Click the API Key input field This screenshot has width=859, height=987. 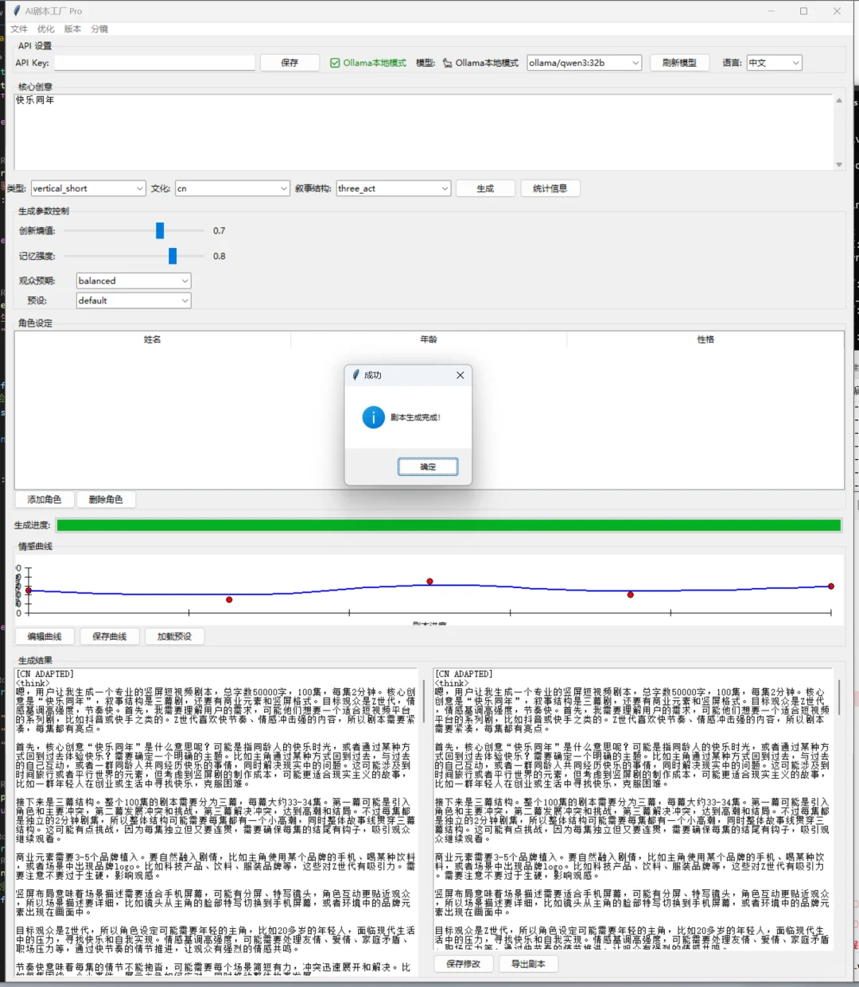click(155, 63)
